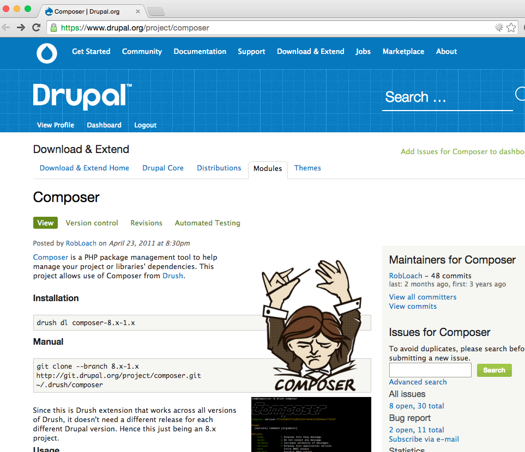
Task: Click the Drupal wordmark logo
Action: [82, 96]
